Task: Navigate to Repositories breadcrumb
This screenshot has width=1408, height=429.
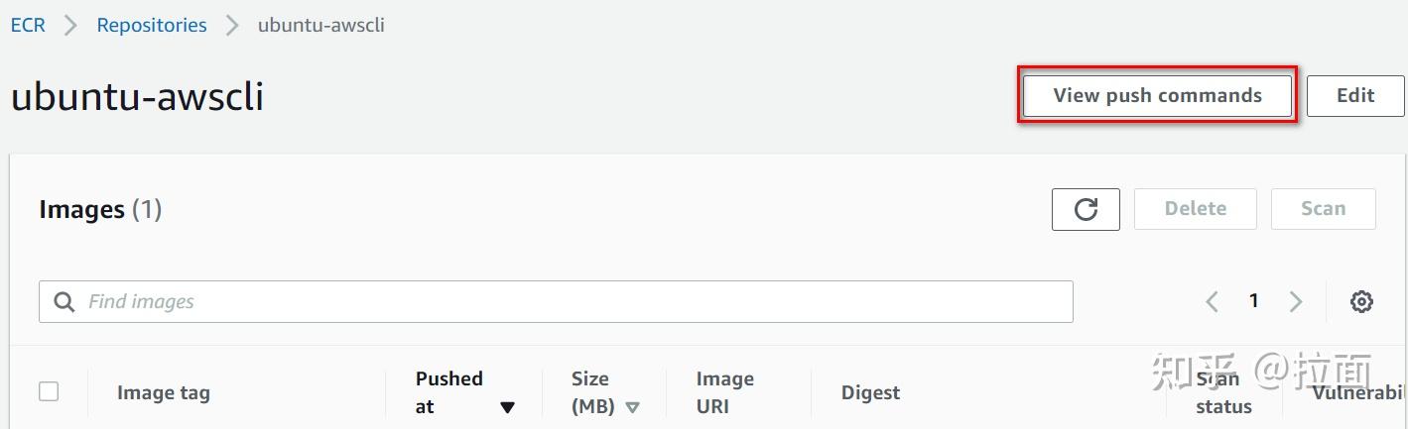Action: (x=152, y=25)
